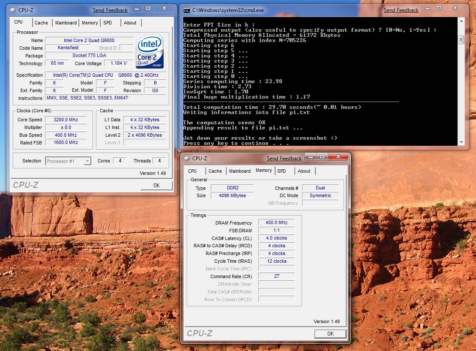The height and width of the screenshot is (351, 476).
Task: Open About tab in the memory CPU-Z window
Action: pos(304,171)
